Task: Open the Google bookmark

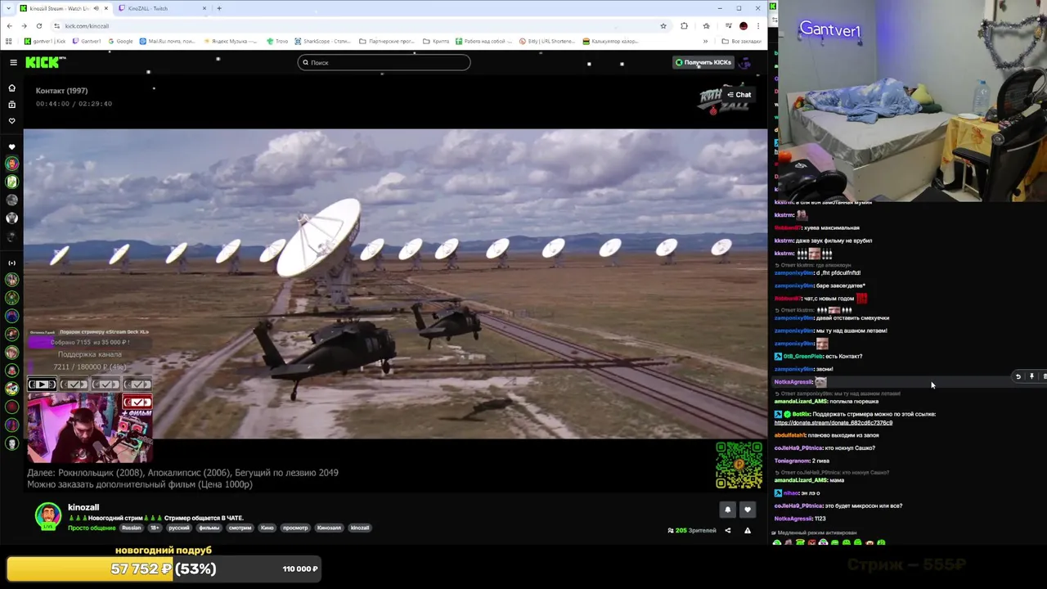Action: pos(120,41)
